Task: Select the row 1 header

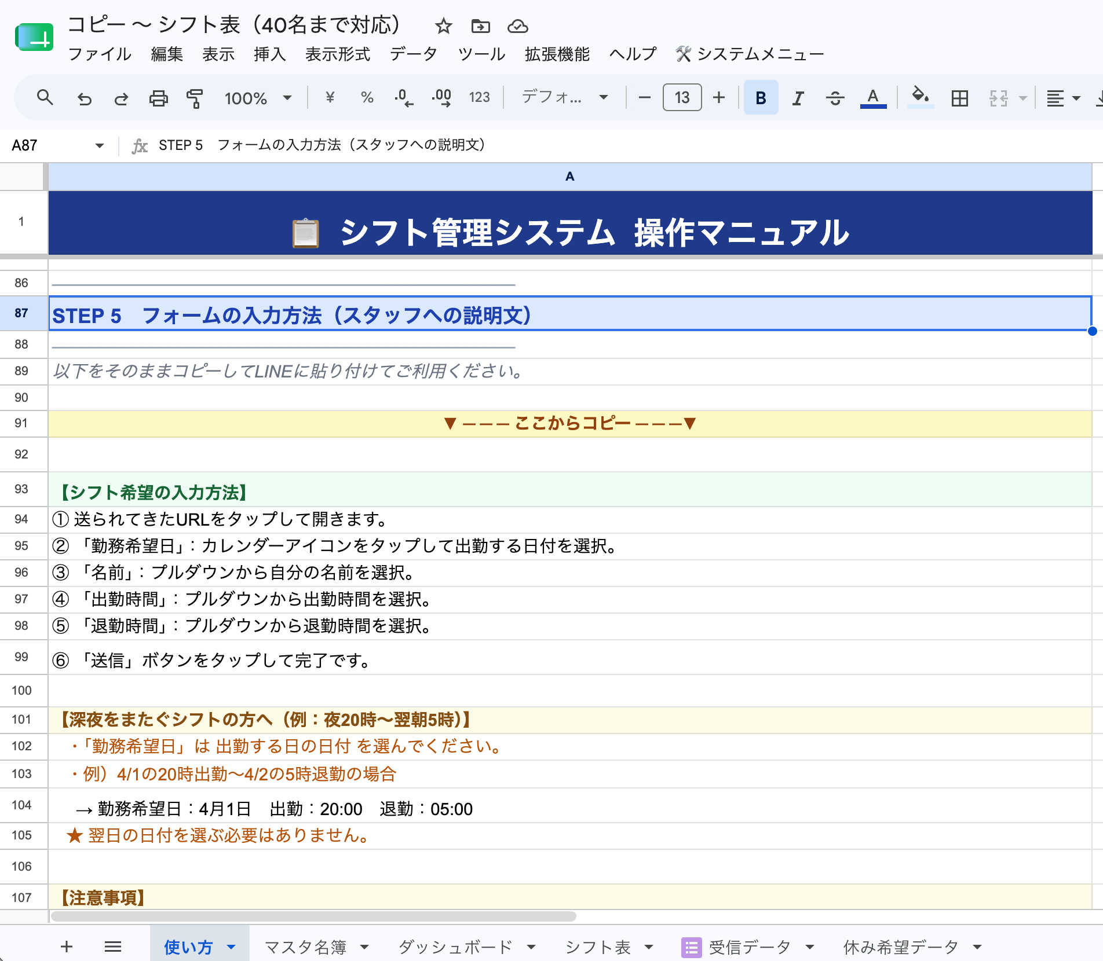Action: 22,222
